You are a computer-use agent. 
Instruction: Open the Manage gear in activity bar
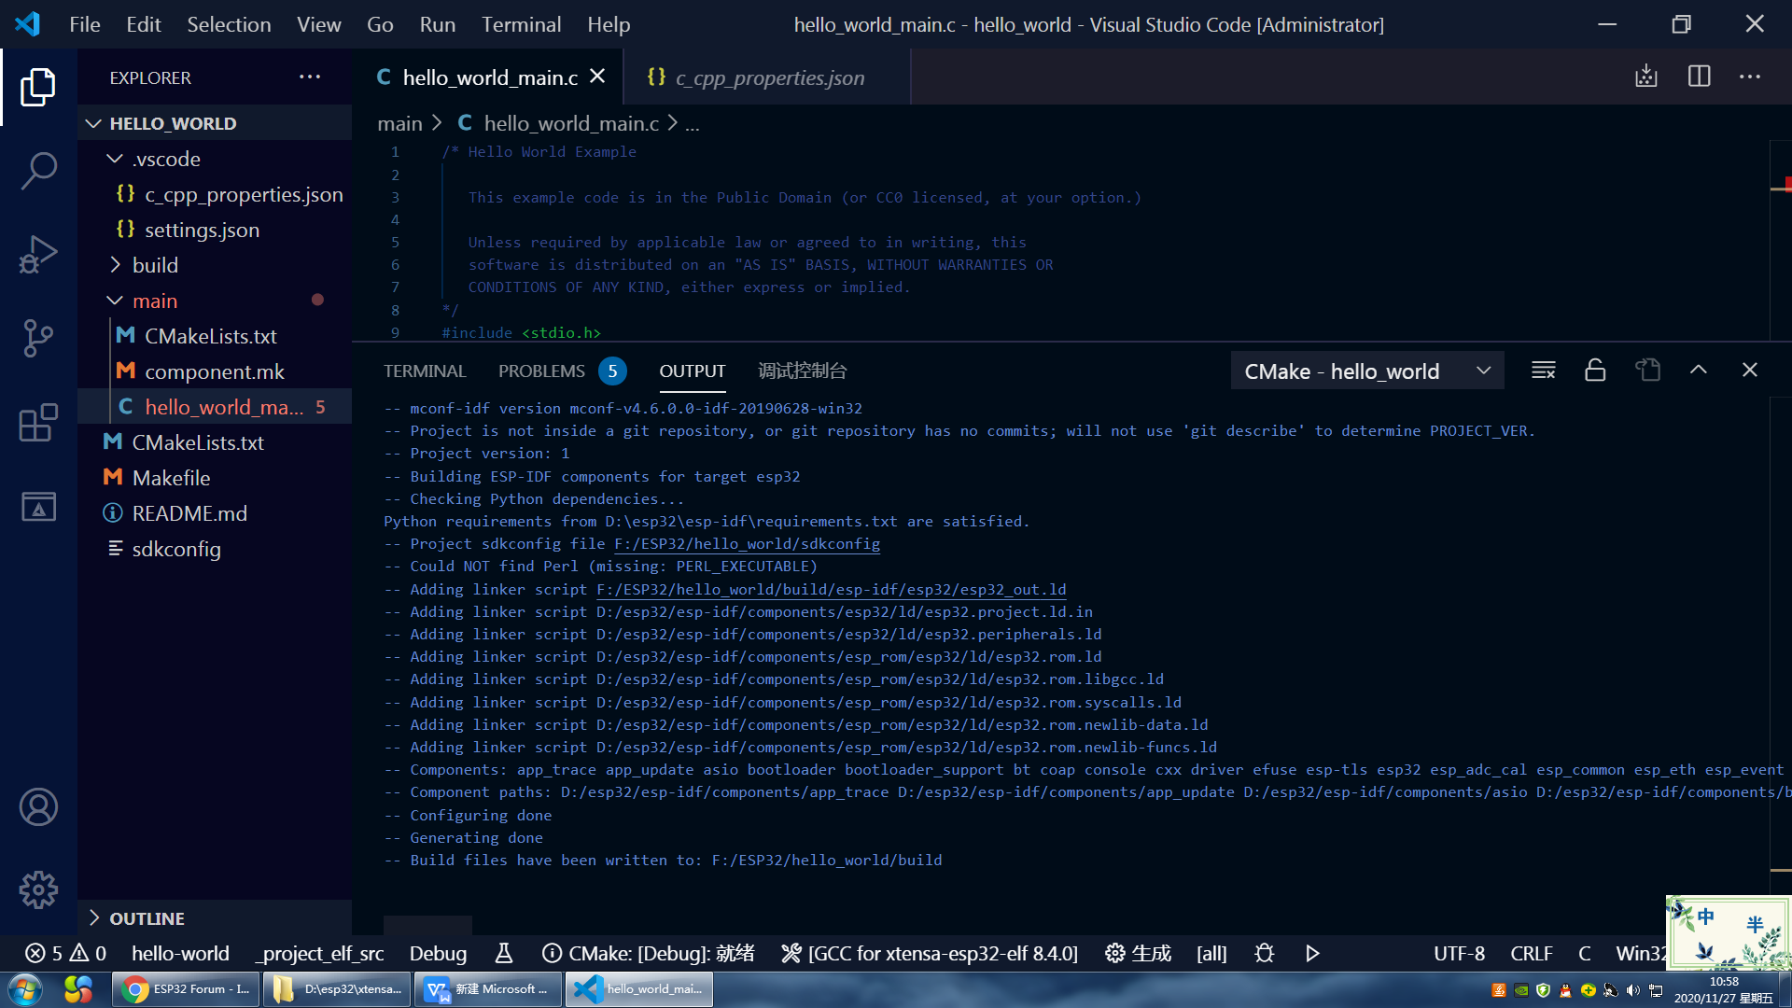click(38, 889)
